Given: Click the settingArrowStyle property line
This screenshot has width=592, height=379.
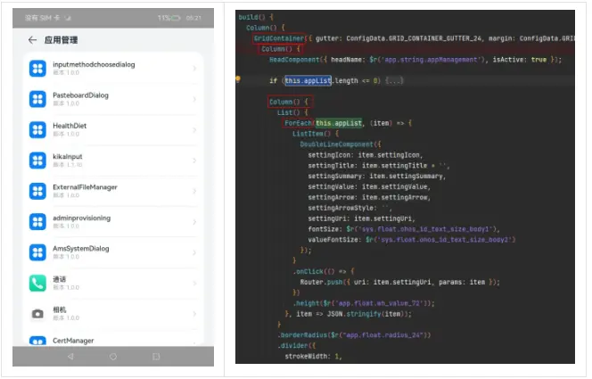Looking at the screenshot, I should (351, 209).
